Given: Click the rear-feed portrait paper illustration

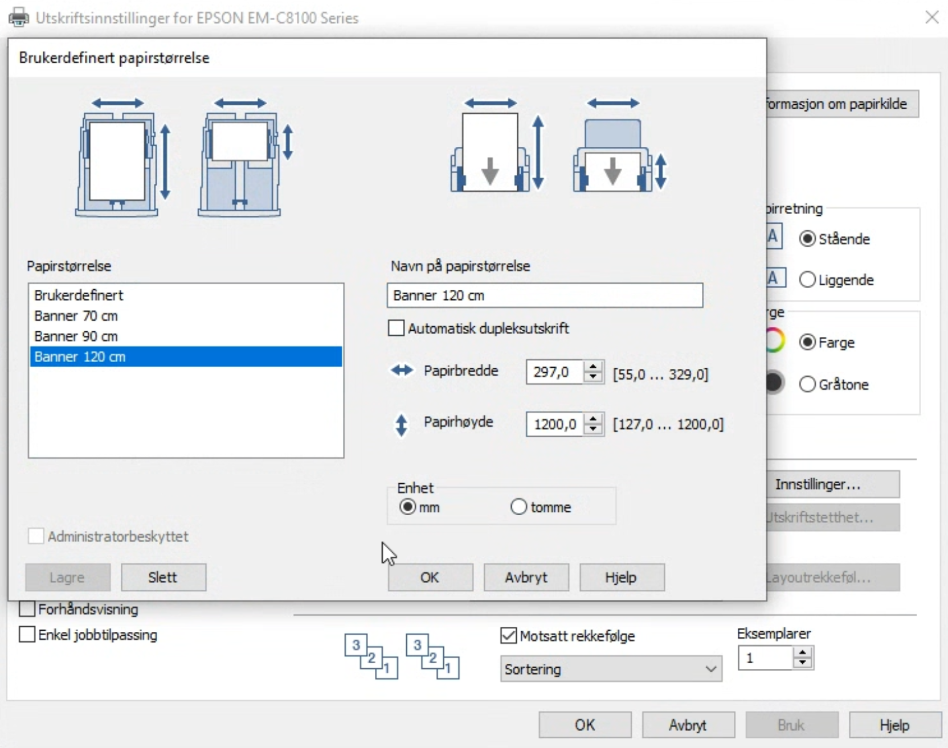Looking at the screenshot, I should 497,145.
